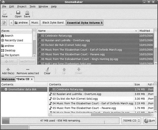The width and height of the screenshot is (158, 130).
Task: Click the Size column header
Action: point(140,84)
